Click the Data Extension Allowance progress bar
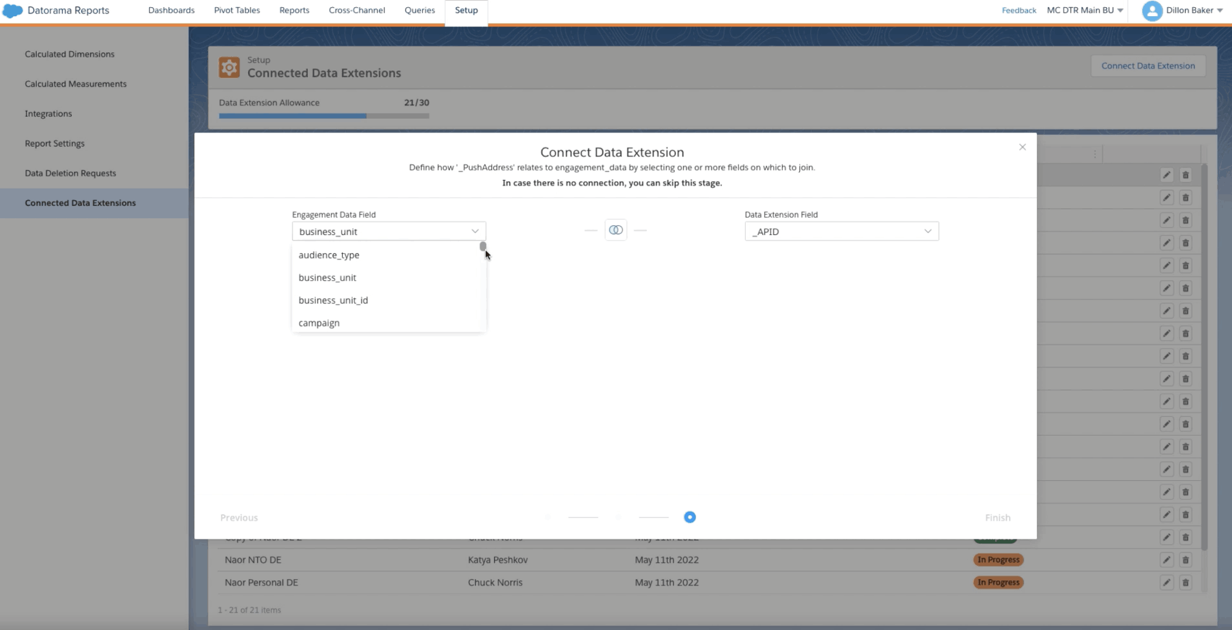Viewport: 1232px width, 630px height. click(324, 116)
